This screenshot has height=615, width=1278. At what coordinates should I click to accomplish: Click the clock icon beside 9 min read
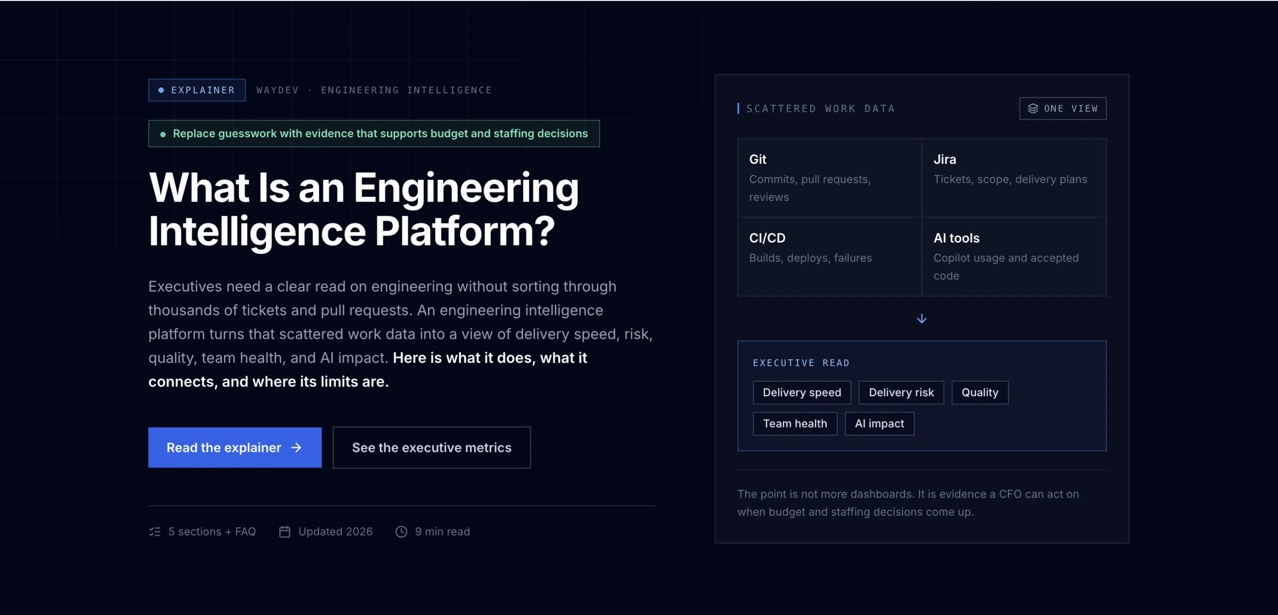401,532
